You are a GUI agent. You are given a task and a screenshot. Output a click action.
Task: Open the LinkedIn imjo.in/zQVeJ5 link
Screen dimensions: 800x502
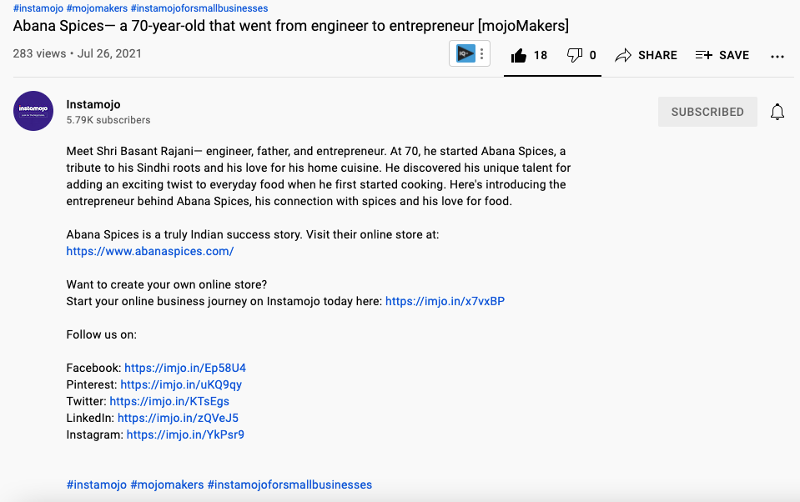pos(178,418)
